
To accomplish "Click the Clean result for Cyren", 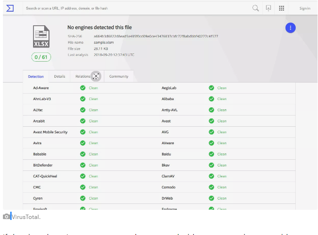I will [93, 198].
